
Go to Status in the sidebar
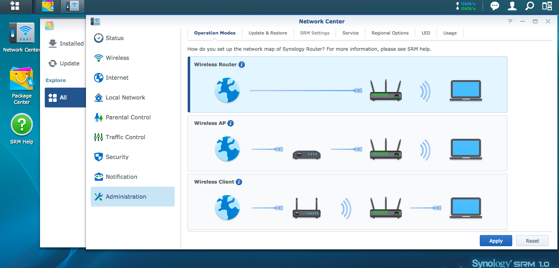pyautogui.click(x=133, y=38)
